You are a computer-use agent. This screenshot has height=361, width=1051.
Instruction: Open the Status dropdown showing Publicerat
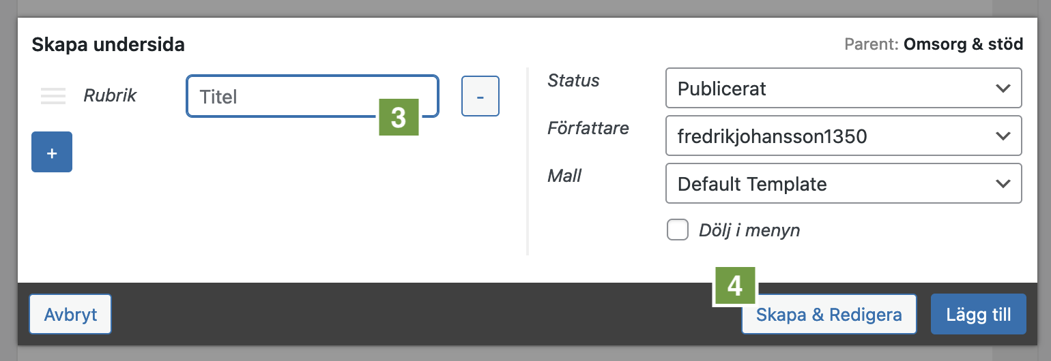pos(844,88)
